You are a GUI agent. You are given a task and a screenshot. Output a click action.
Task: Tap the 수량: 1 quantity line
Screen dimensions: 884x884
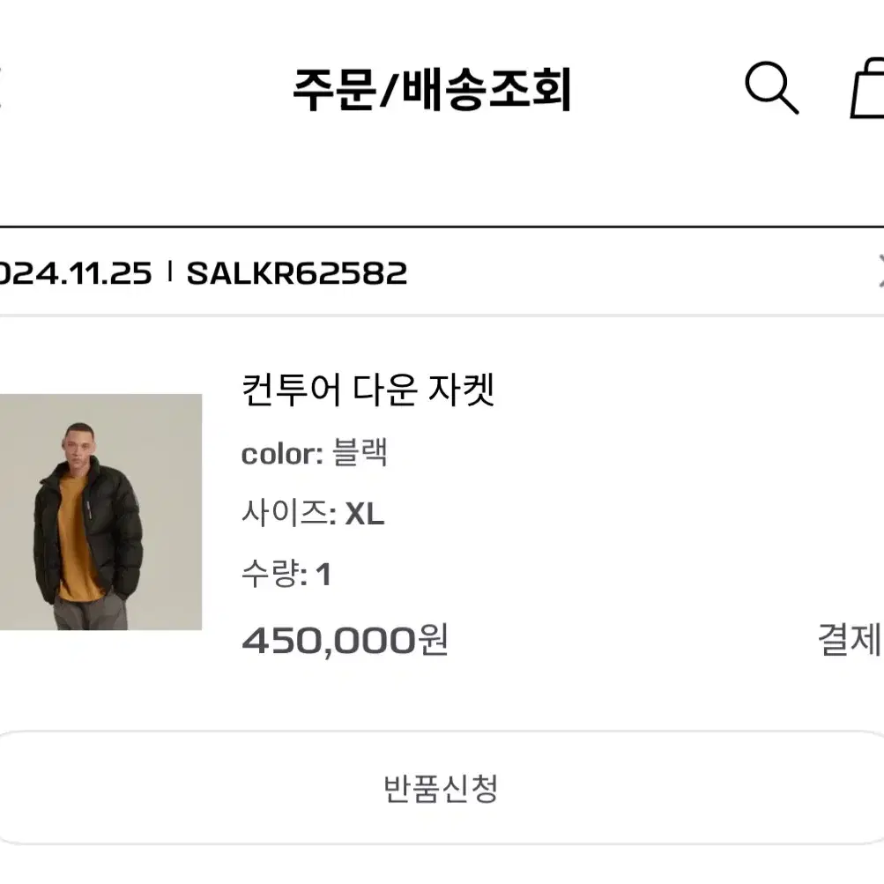[286, 574]
